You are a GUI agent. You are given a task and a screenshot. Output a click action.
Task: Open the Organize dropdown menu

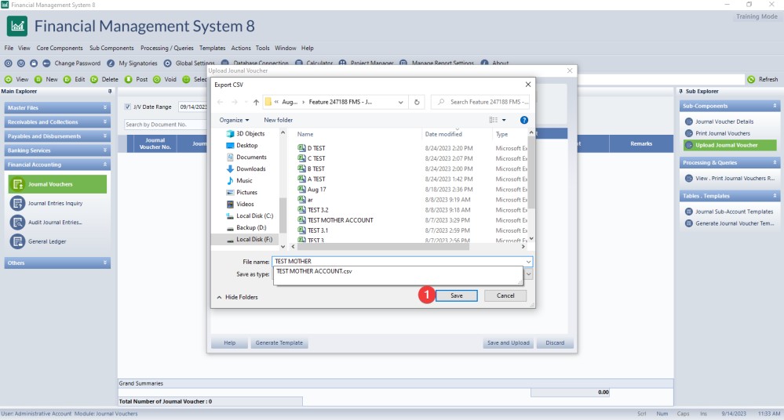click(234, 120)
